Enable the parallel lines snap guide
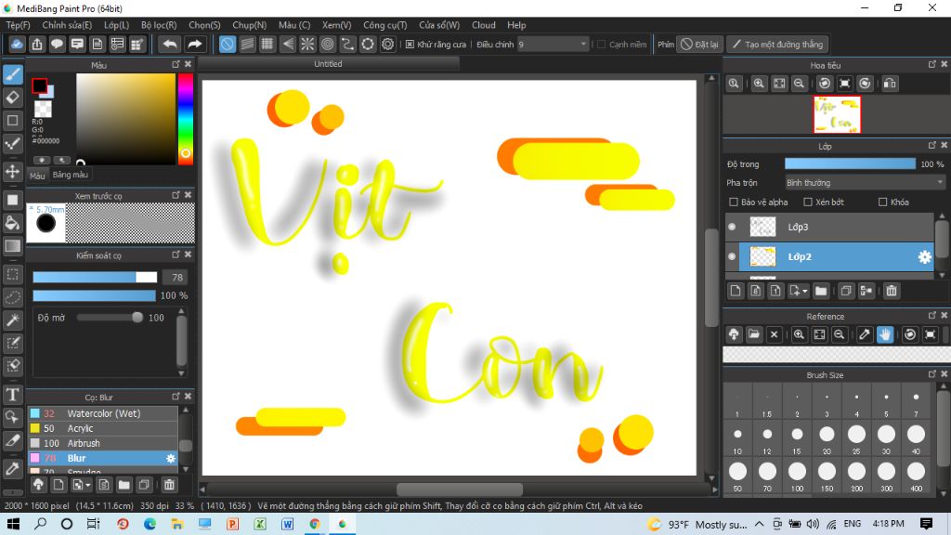 [247, 45]
